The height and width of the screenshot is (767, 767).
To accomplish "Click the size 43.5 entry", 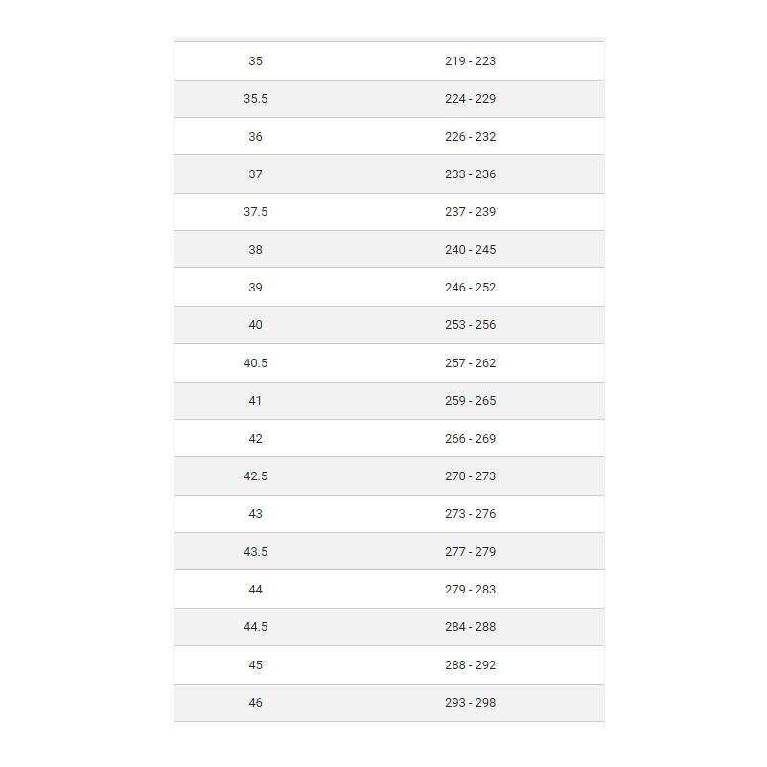I will 255,552.
